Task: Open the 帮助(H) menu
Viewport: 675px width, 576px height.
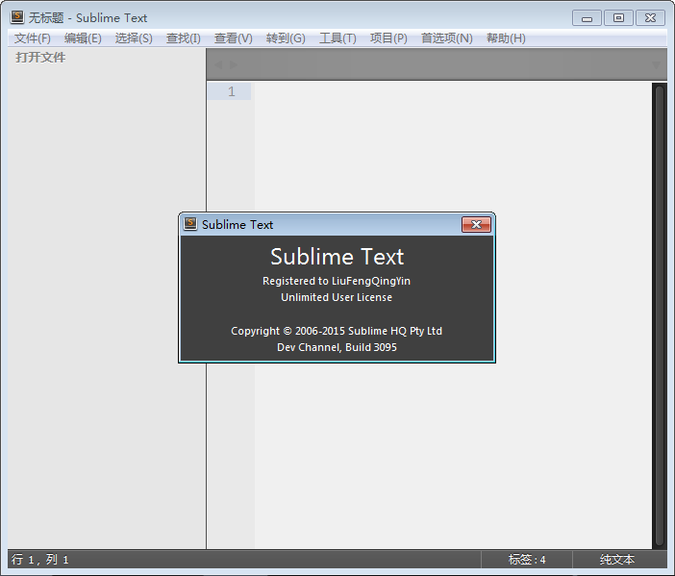Action: coord(506,38)
